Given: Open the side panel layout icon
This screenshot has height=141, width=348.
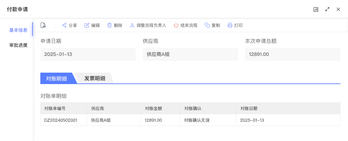Looking at the screenshot, I should click(316, 9).
